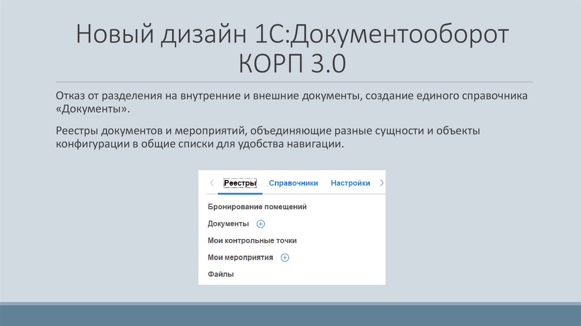
Task: Switch to the Настройки tab
Action: coord(350,183)
